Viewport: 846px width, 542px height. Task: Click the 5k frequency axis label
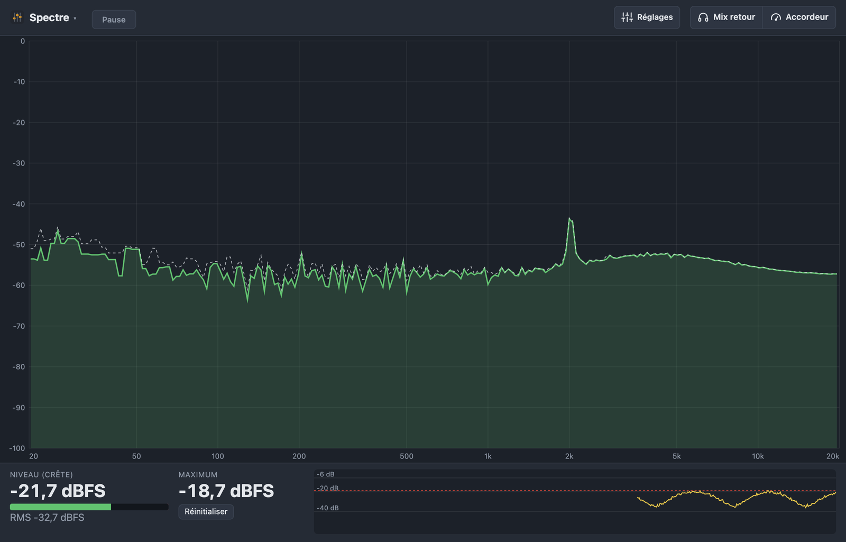[677, 456]
